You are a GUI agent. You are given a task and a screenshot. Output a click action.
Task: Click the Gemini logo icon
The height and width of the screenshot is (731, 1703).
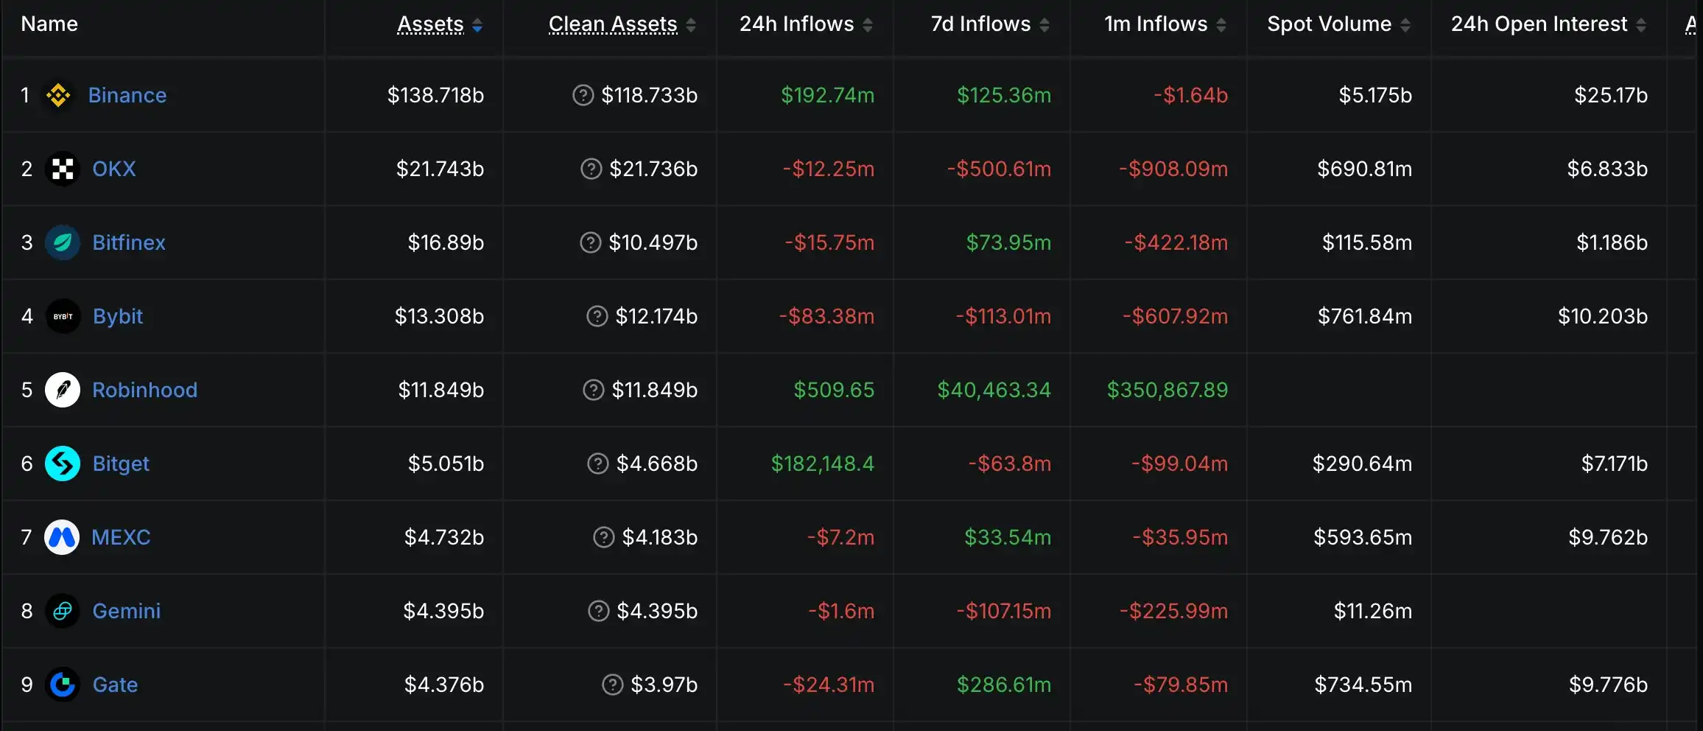63,611
